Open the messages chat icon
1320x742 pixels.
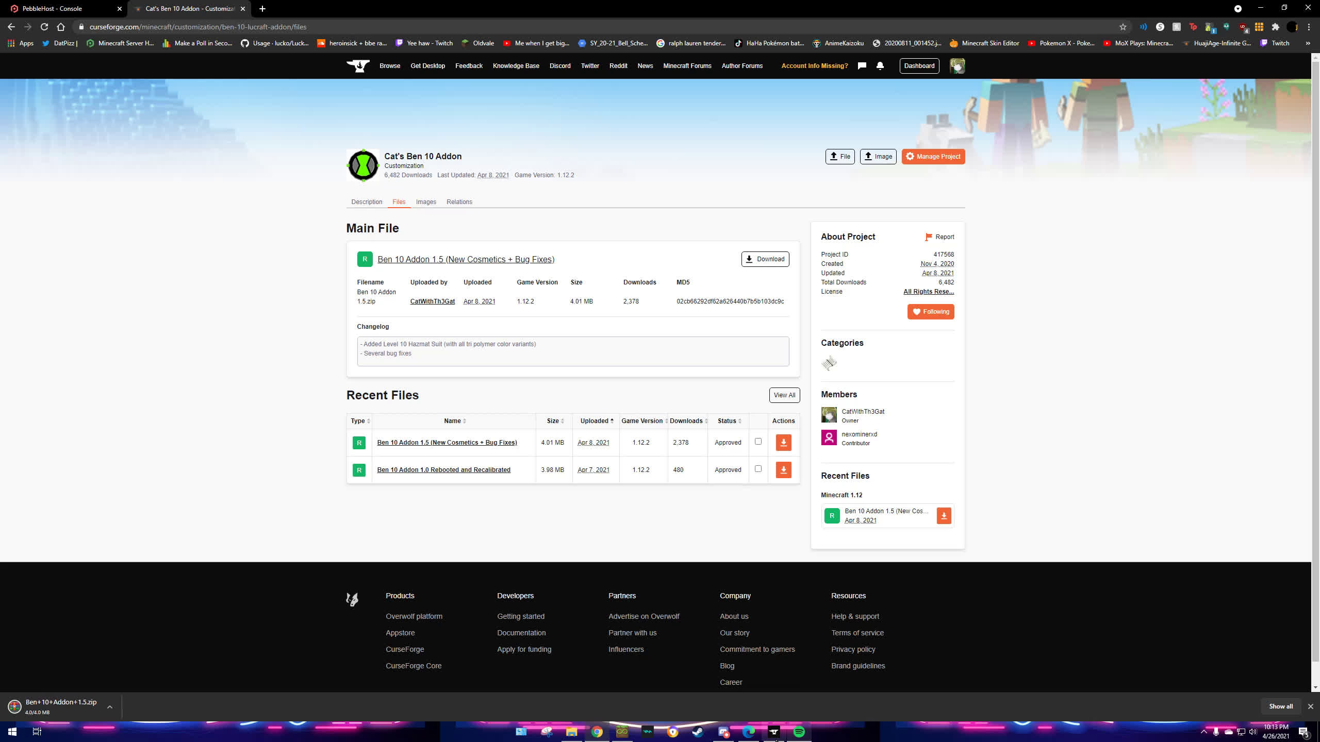point(862,65)
